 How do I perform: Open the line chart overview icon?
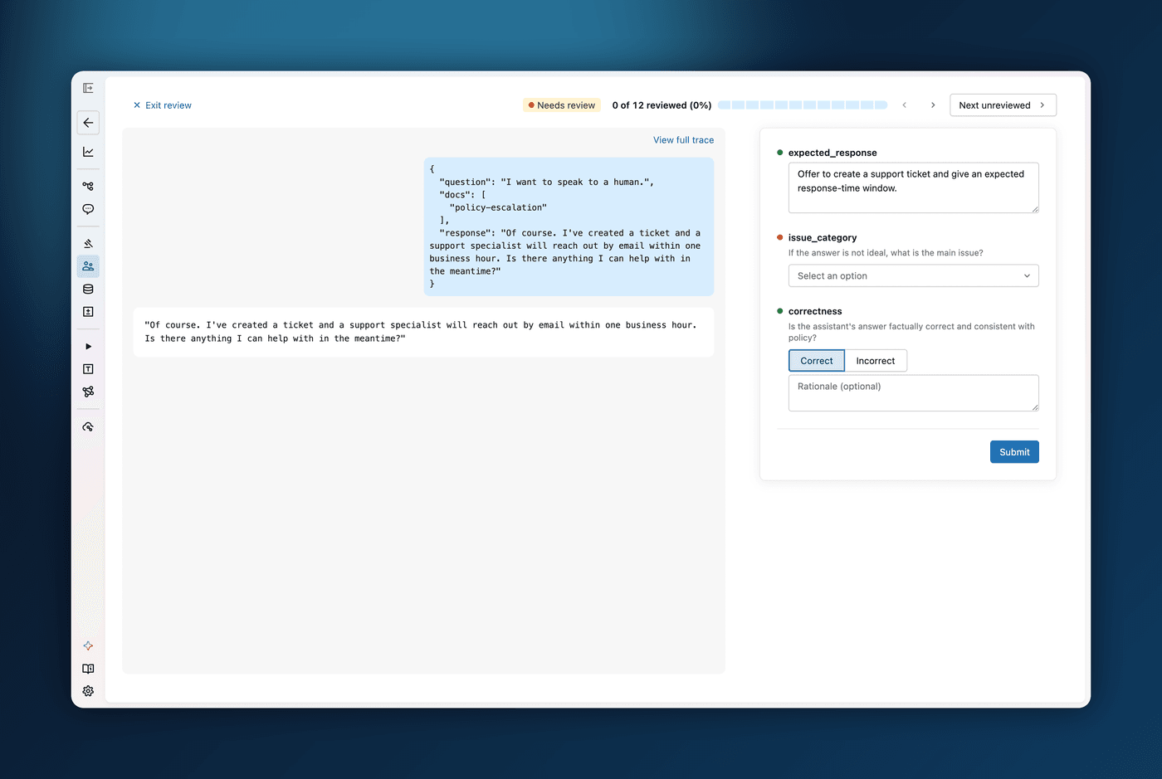tap(88, 152)
